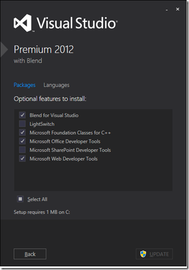Click the Select All label

pyautogui.click(x=37, y=199)
